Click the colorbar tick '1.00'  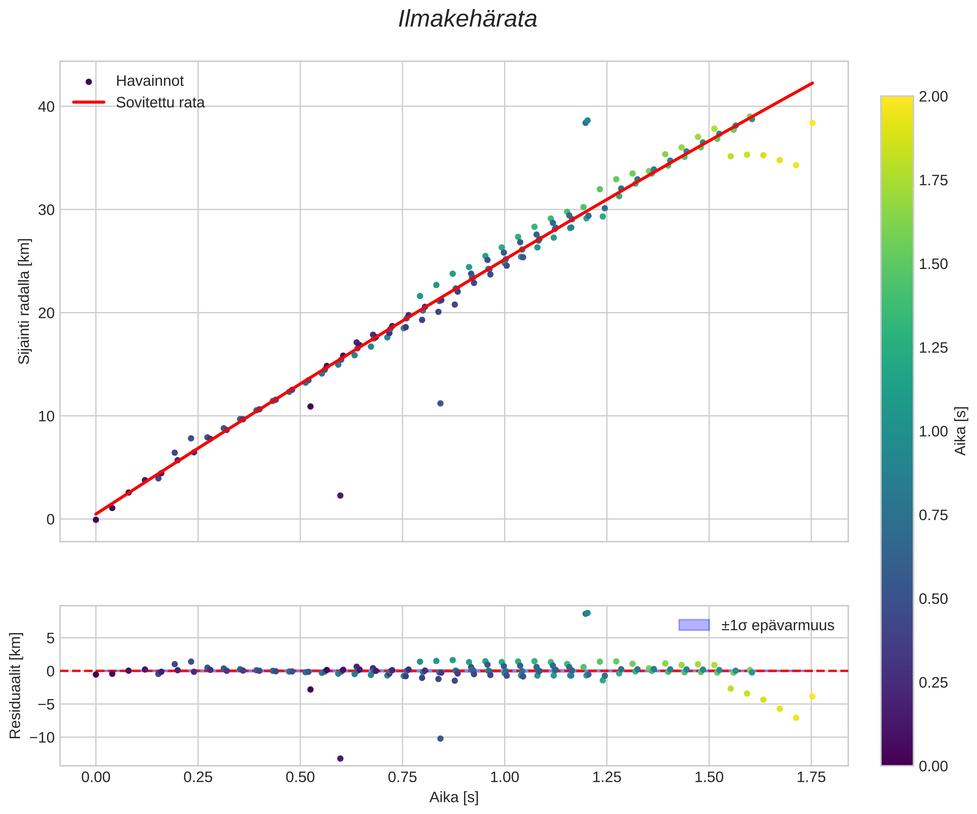coord(933,431)
